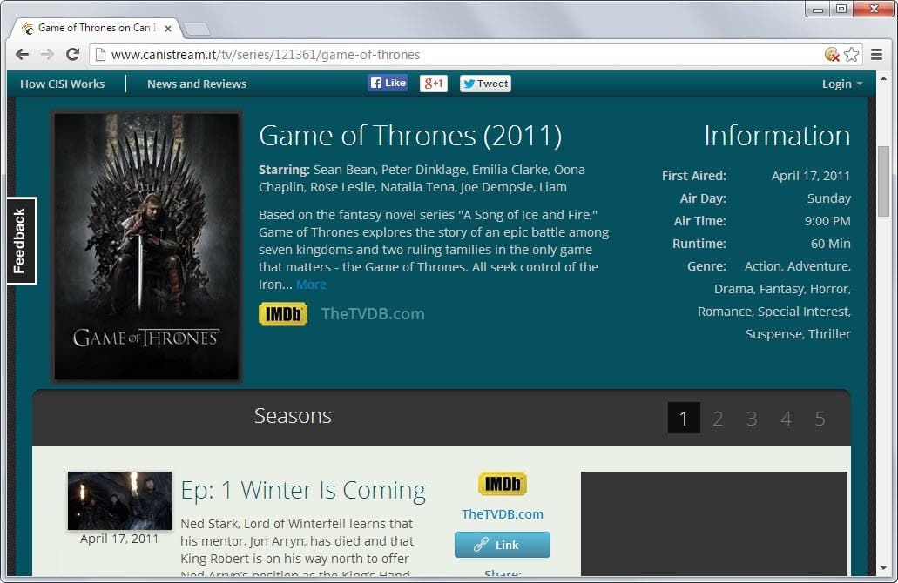The width and height of the screenshot is (898, 583).
Task: Open the Chrome menu (three bars)
Action: (876, 54)
